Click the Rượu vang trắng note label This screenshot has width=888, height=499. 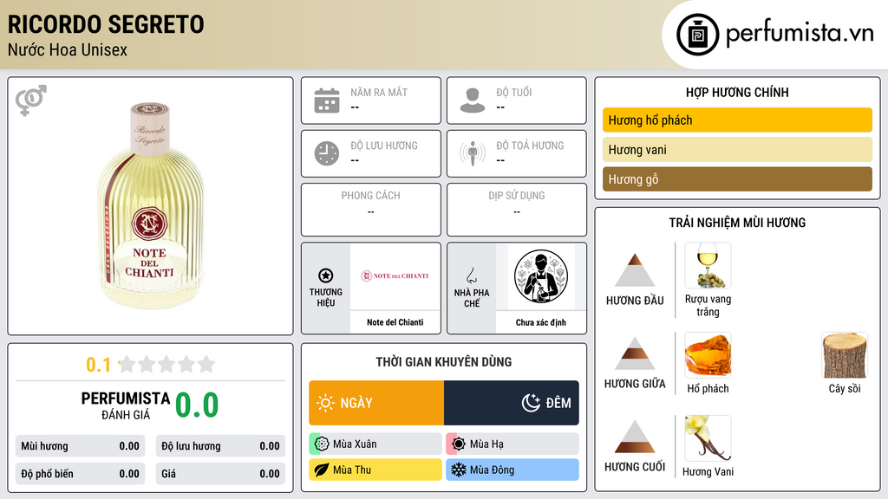708,306
